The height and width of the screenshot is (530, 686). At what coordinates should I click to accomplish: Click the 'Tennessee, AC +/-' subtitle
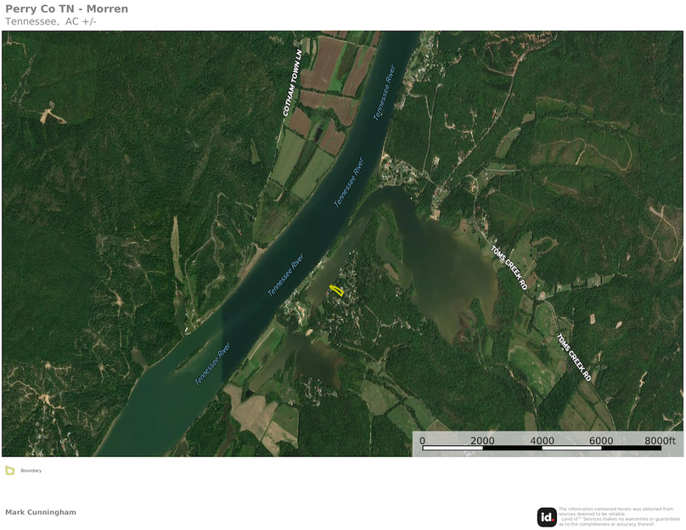click(51, 21)
